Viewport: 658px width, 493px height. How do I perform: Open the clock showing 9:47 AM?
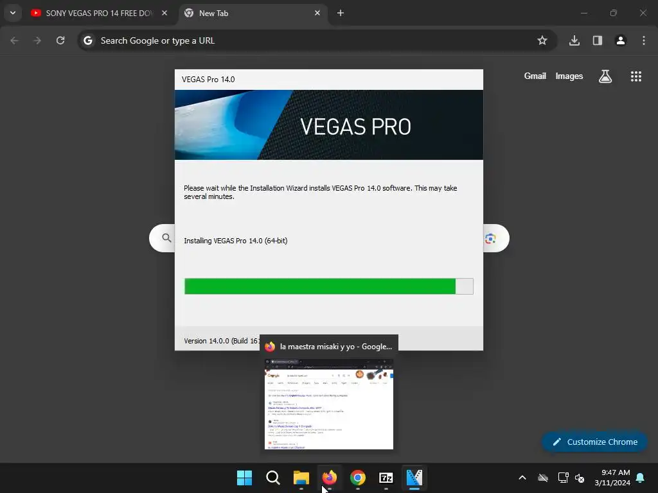pyautogui.click(x=612, y=478)
